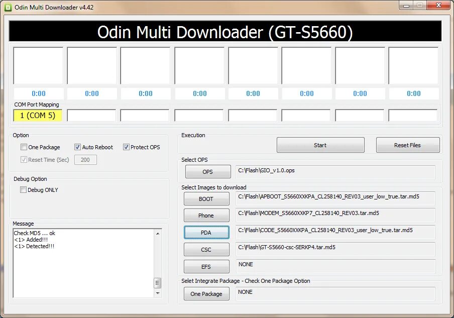Click the message log scroll down arrow

click(158, 293)
